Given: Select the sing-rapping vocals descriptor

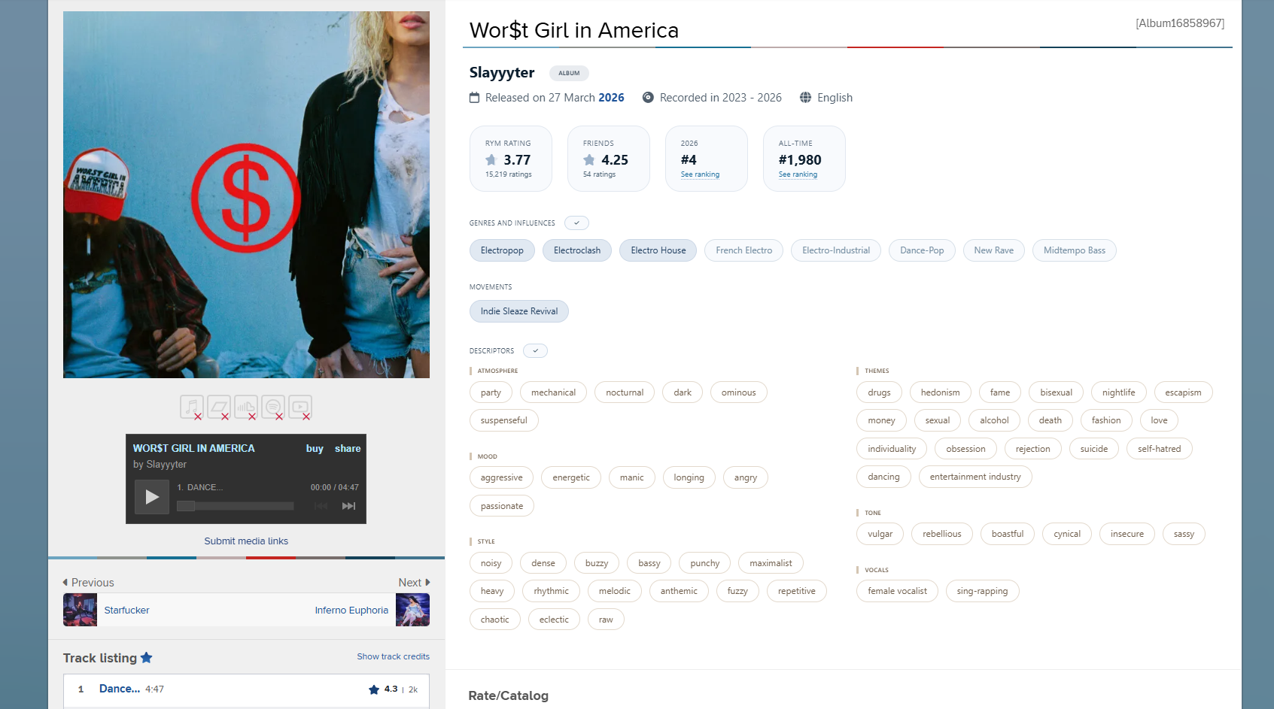Looking at the screenshot, I should [982, 591].
